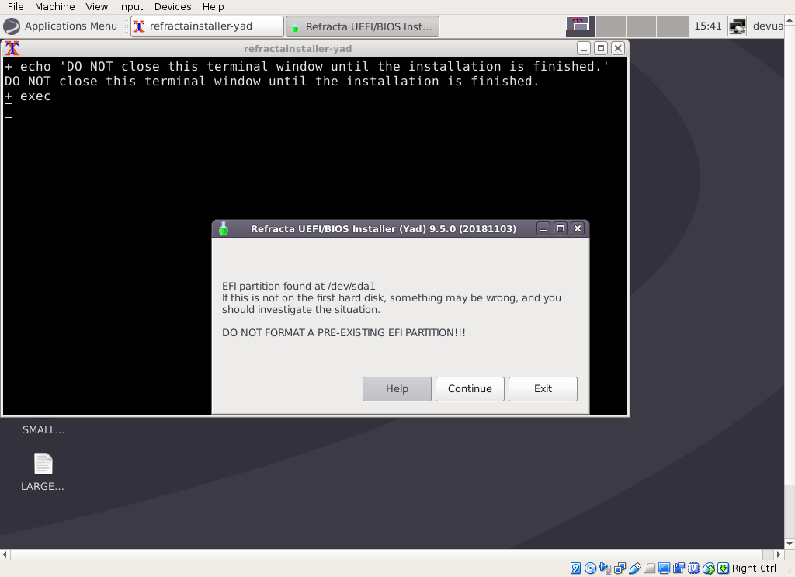This screenshot has height=577, width=795.
Task: Click the CPU virtualization chip icon
Action: click(x=693, y=568)
